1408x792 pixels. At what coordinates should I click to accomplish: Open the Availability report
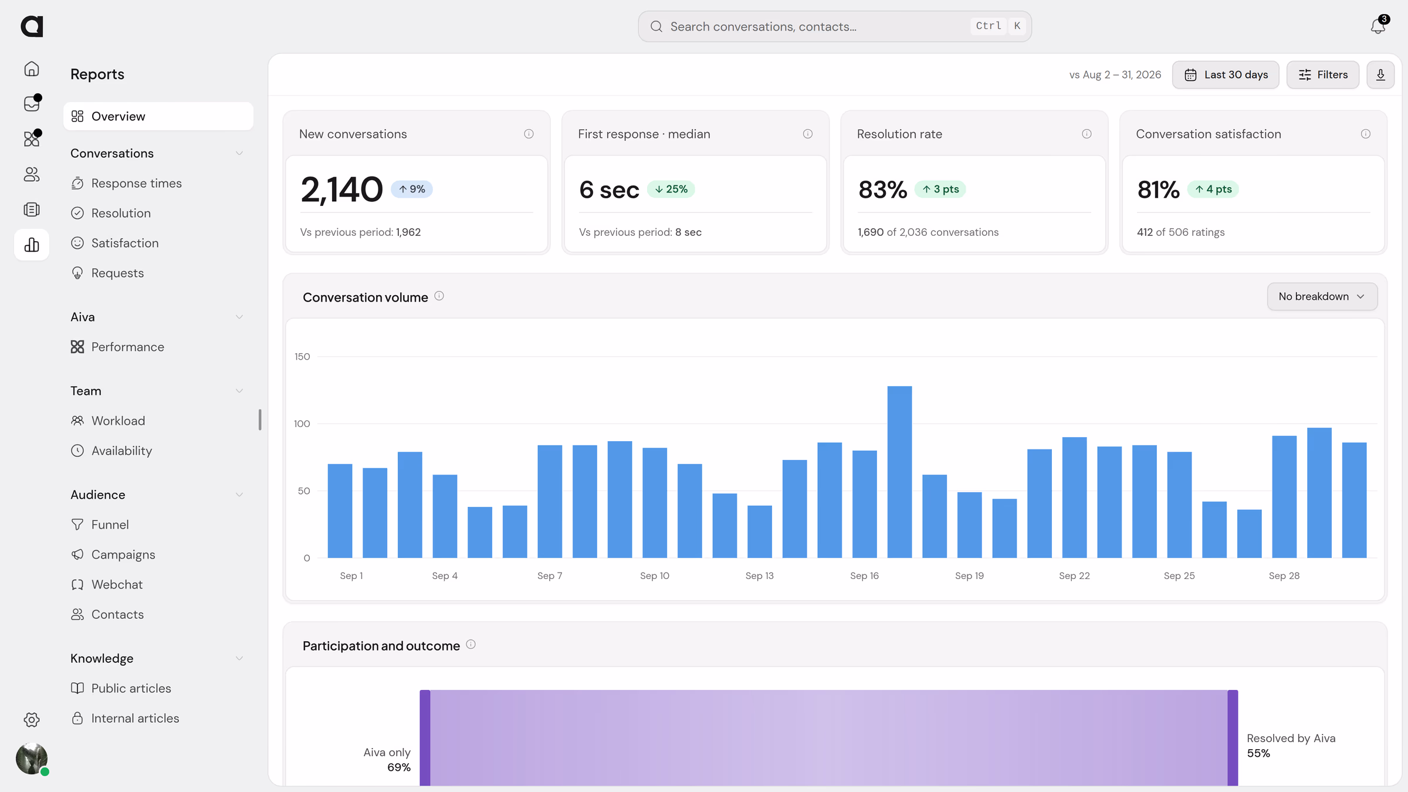pyautogui.click(x=158, y=451)
